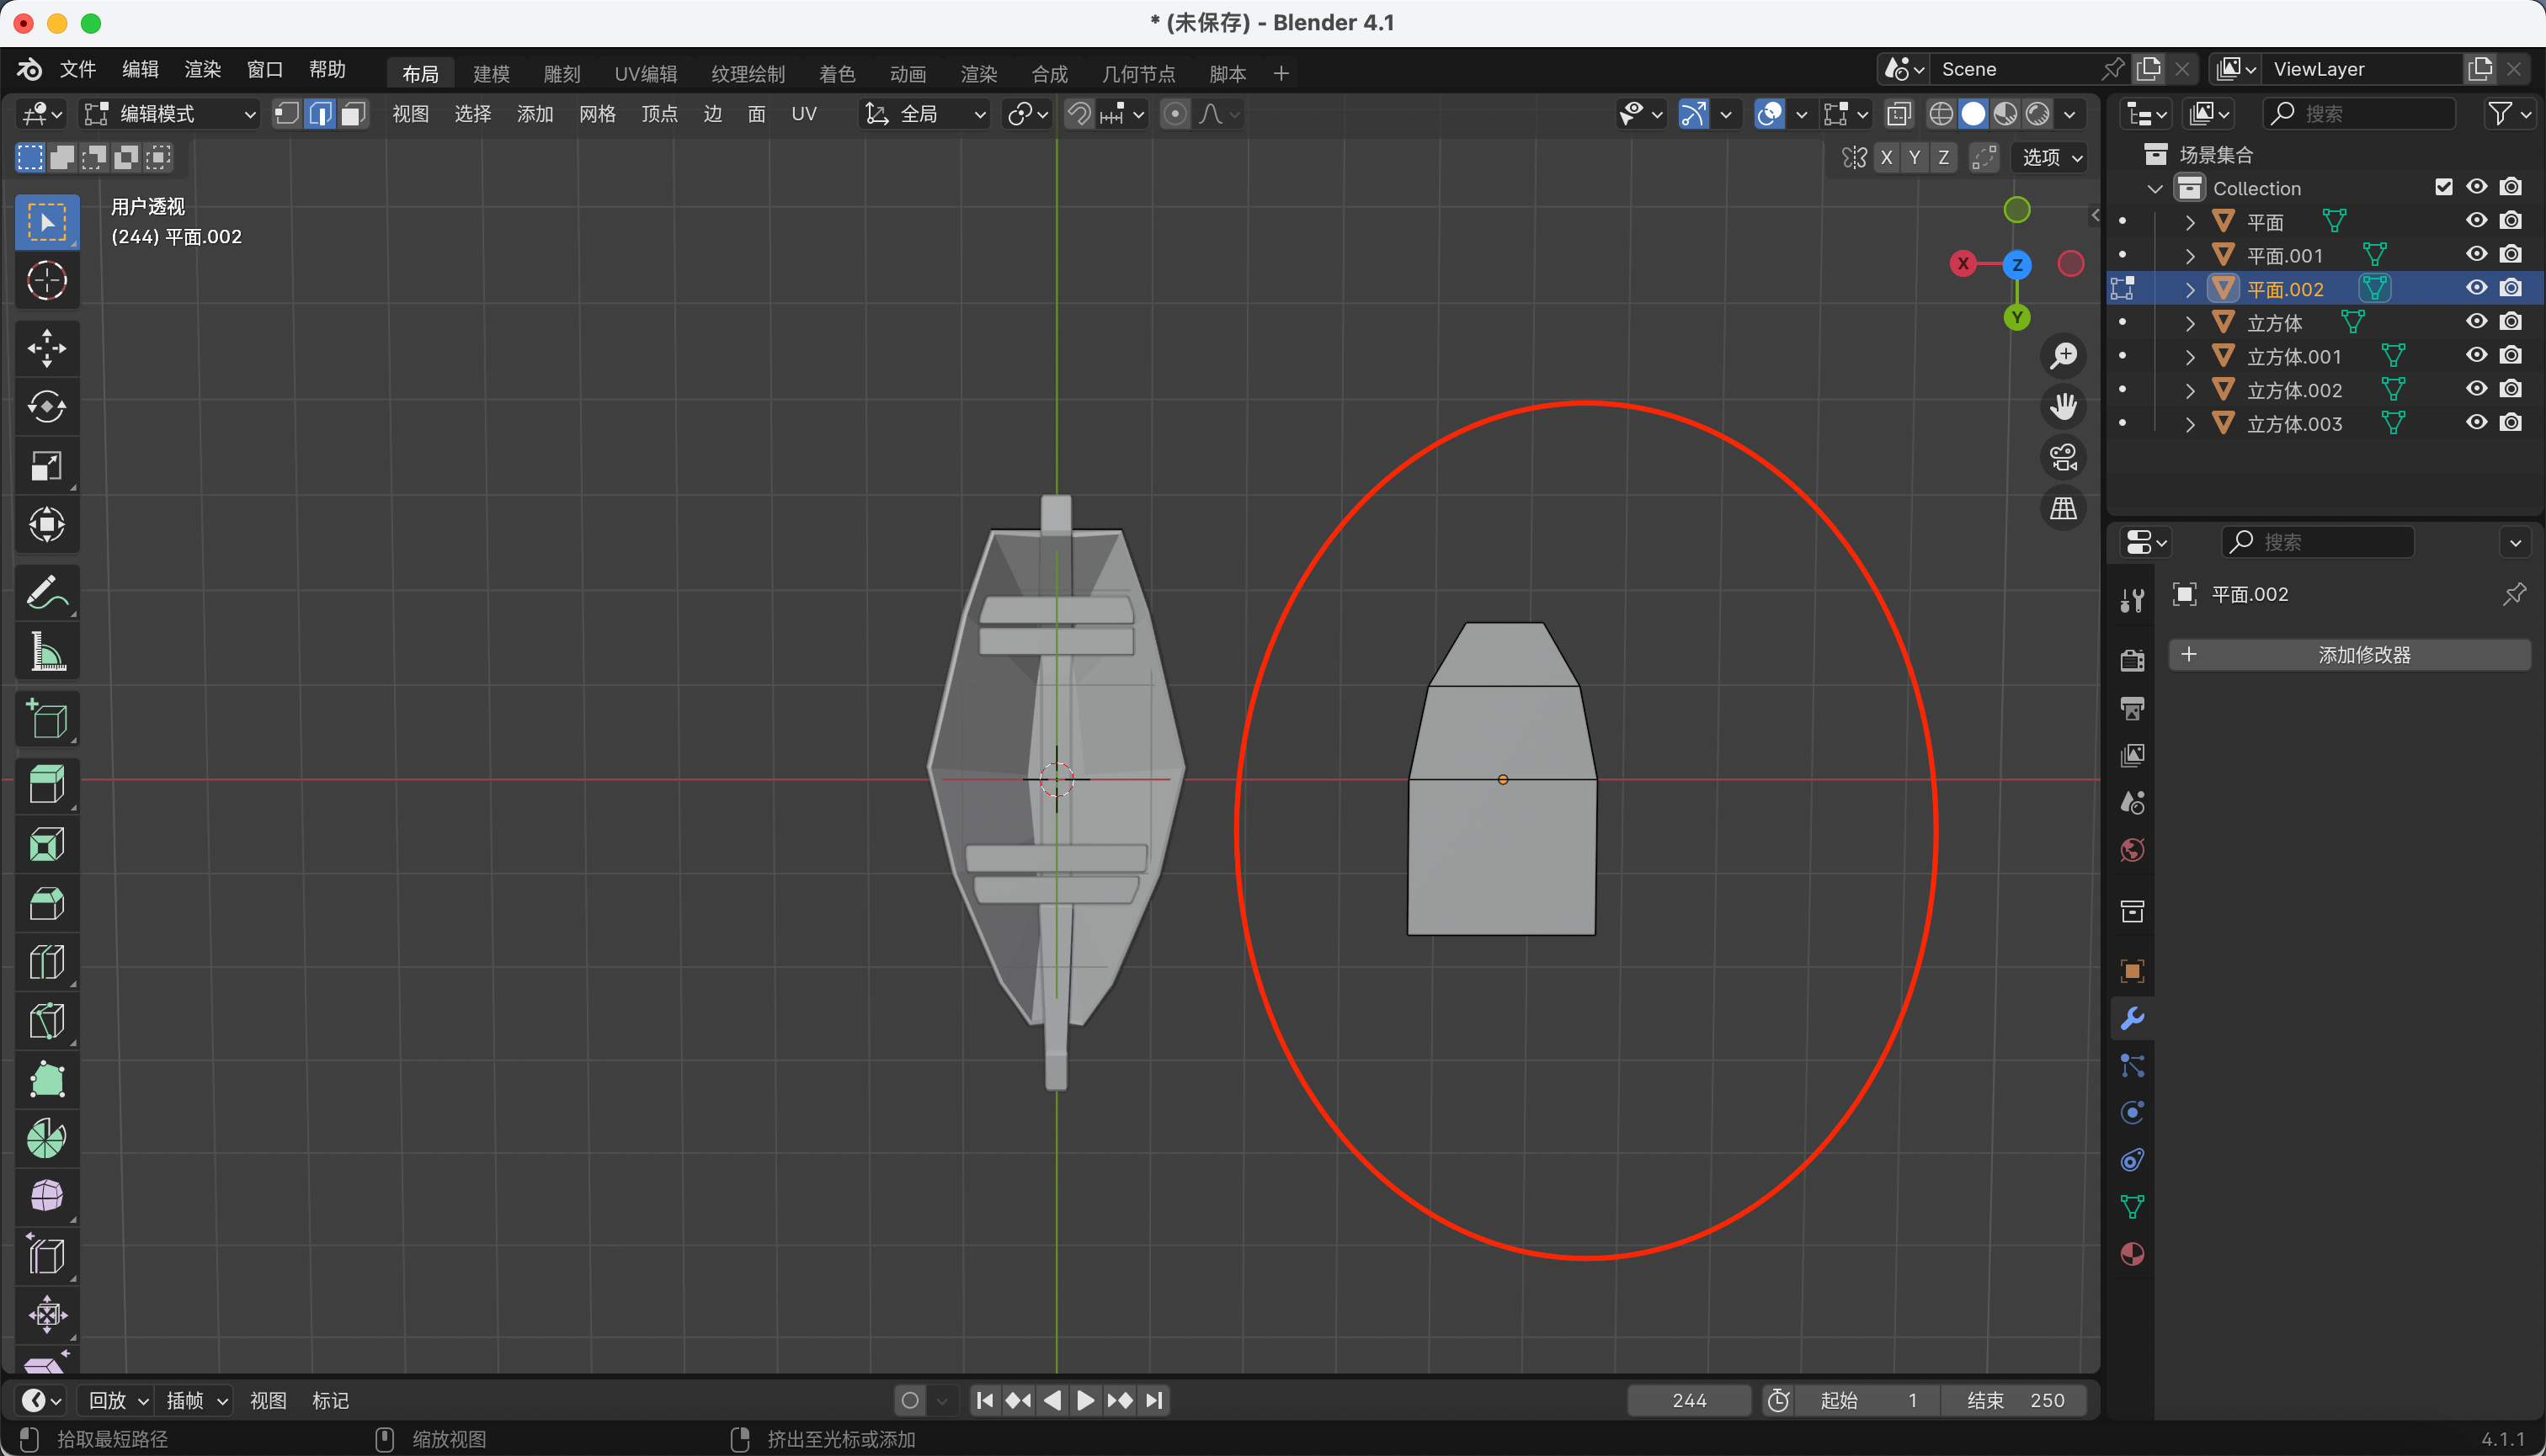Select the Move tool in toolbar
The width and height of the screenshot is (2546, 1456).
point(46,349)
